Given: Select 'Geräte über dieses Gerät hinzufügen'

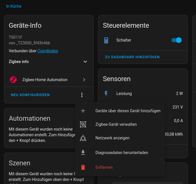Looking at the screenshot, I should point(128,111).
